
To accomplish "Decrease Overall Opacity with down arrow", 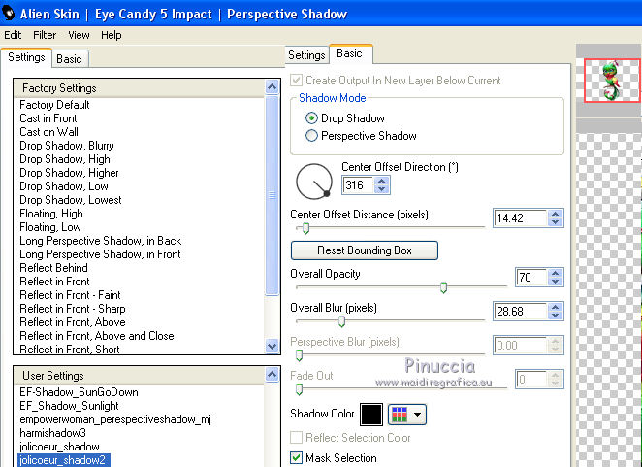I will (x=555, y=282).
